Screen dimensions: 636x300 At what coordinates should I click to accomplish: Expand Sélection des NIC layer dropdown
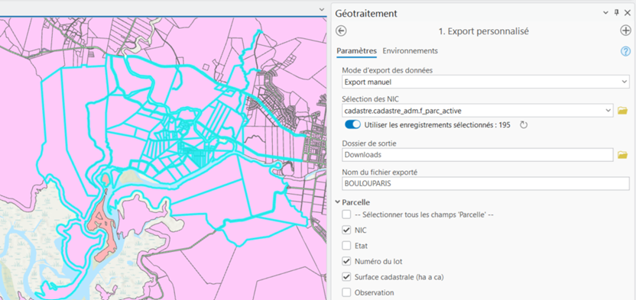[x=478, y=110]
